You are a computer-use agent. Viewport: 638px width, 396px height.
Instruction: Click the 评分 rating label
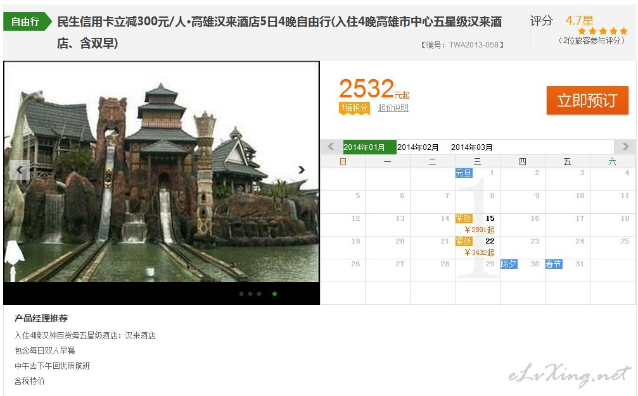(x=542, y=21)
